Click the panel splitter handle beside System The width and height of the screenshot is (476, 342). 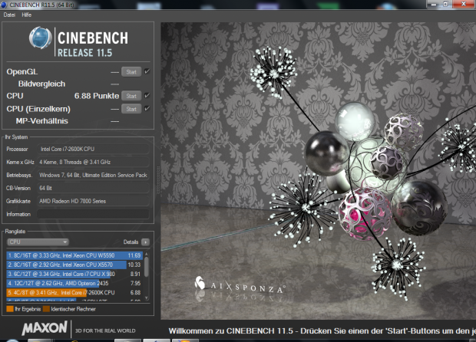158,180
